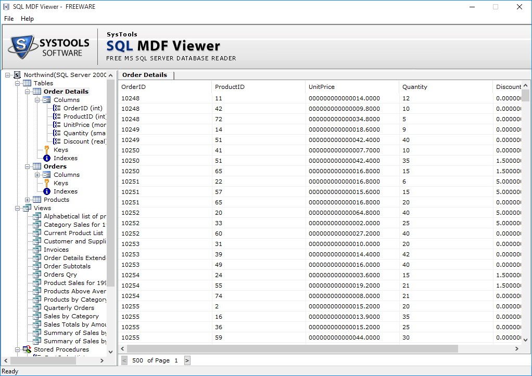The width and height of the screenshot is (532, 376).
Task: Click the page number field showing 1
Action: point(176,360)
